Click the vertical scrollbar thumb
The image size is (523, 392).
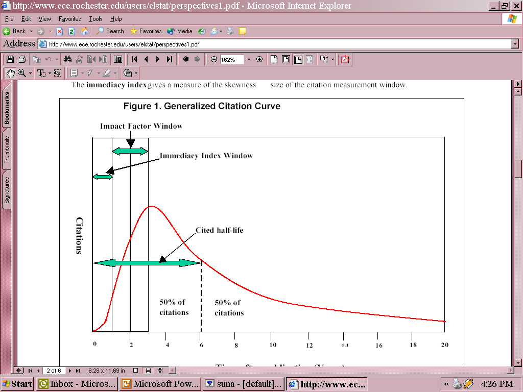pyautogui.click(x=518, y=169)
